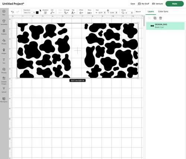The width and height of the screenshot is (186, 159).
Task: Click the rotate angle input field
Action: (128, 13)
